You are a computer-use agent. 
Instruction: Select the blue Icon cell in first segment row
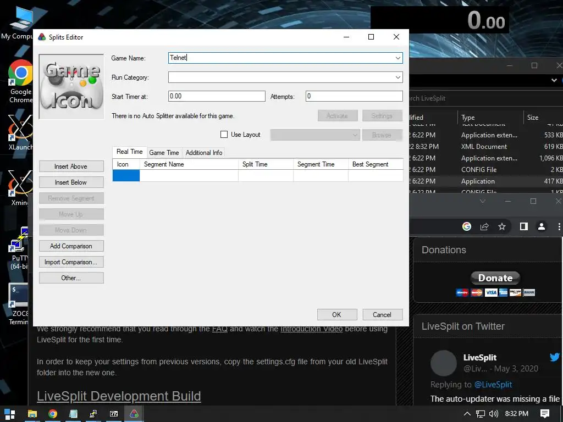click(x=126, y=175)
